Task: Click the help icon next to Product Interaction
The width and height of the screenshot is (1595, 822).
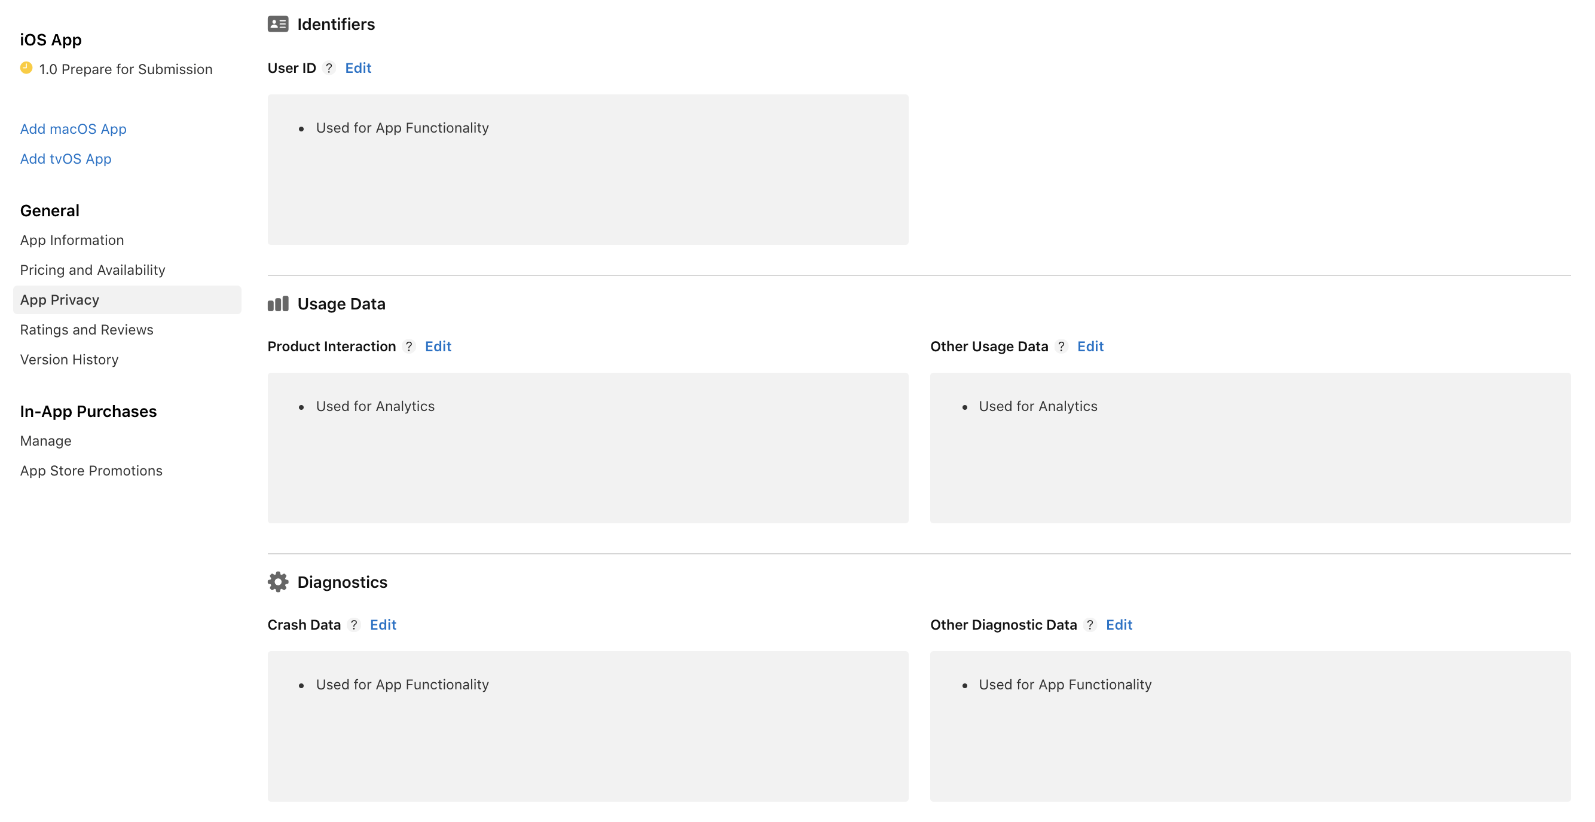Action: (x=410, y=346)
